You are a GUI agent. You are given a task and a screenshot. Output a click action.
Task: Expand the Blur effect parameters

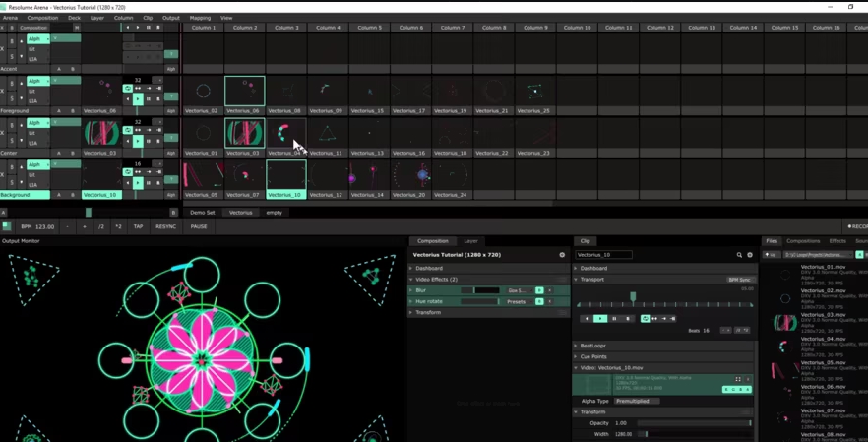pos(410,290)
